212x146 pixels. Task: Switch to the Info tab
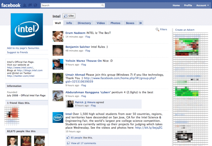[69, 23]
